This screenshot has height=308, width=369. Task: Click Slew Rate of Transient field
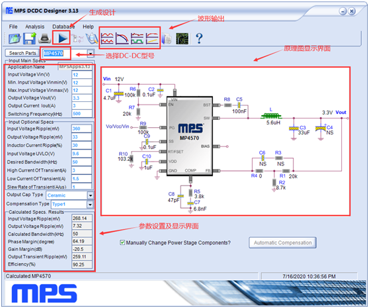(x=81, y=186)
